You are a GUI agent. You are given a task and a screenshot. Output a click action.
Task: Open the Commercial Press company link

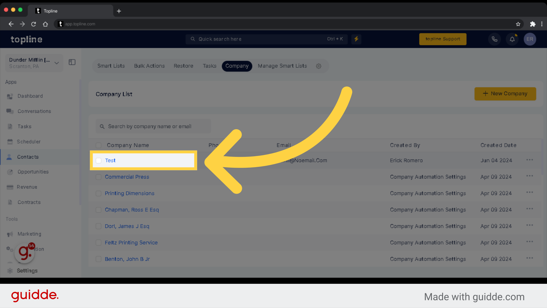(x=127, y=177)
